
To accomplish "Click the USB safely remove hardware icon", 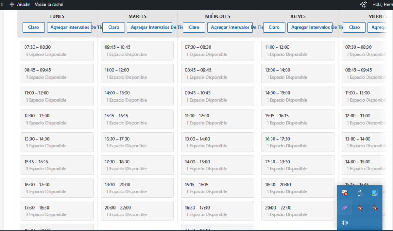I will tap(360, 193).
